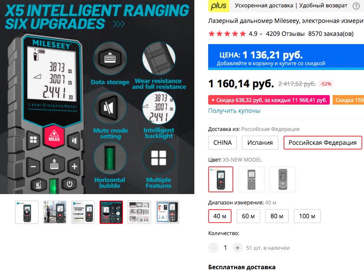364x271 pixels.
Task: Select the 60 м measurement range
Action: point(248,216)
